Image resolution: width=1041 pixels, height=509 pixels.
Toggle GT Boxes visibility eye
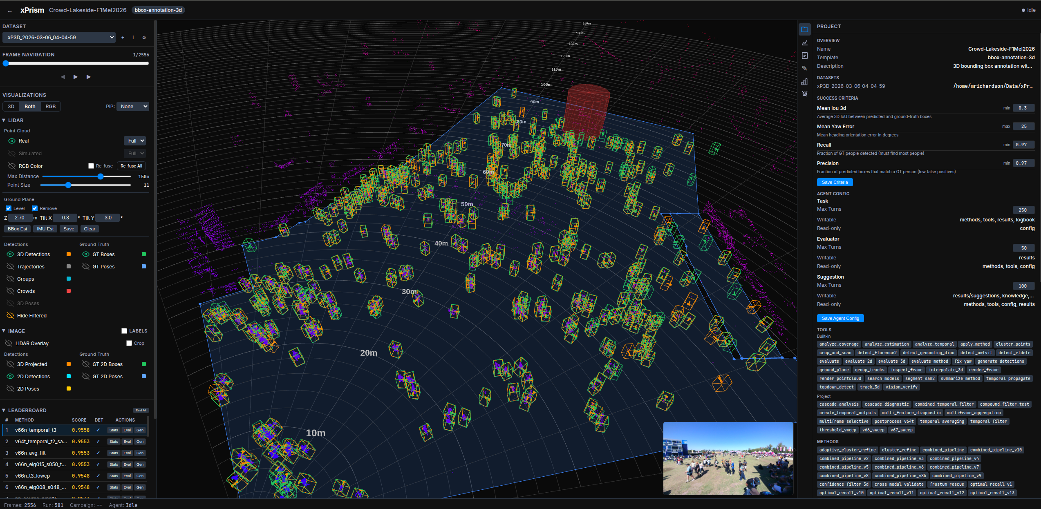[x=86, y=254]
